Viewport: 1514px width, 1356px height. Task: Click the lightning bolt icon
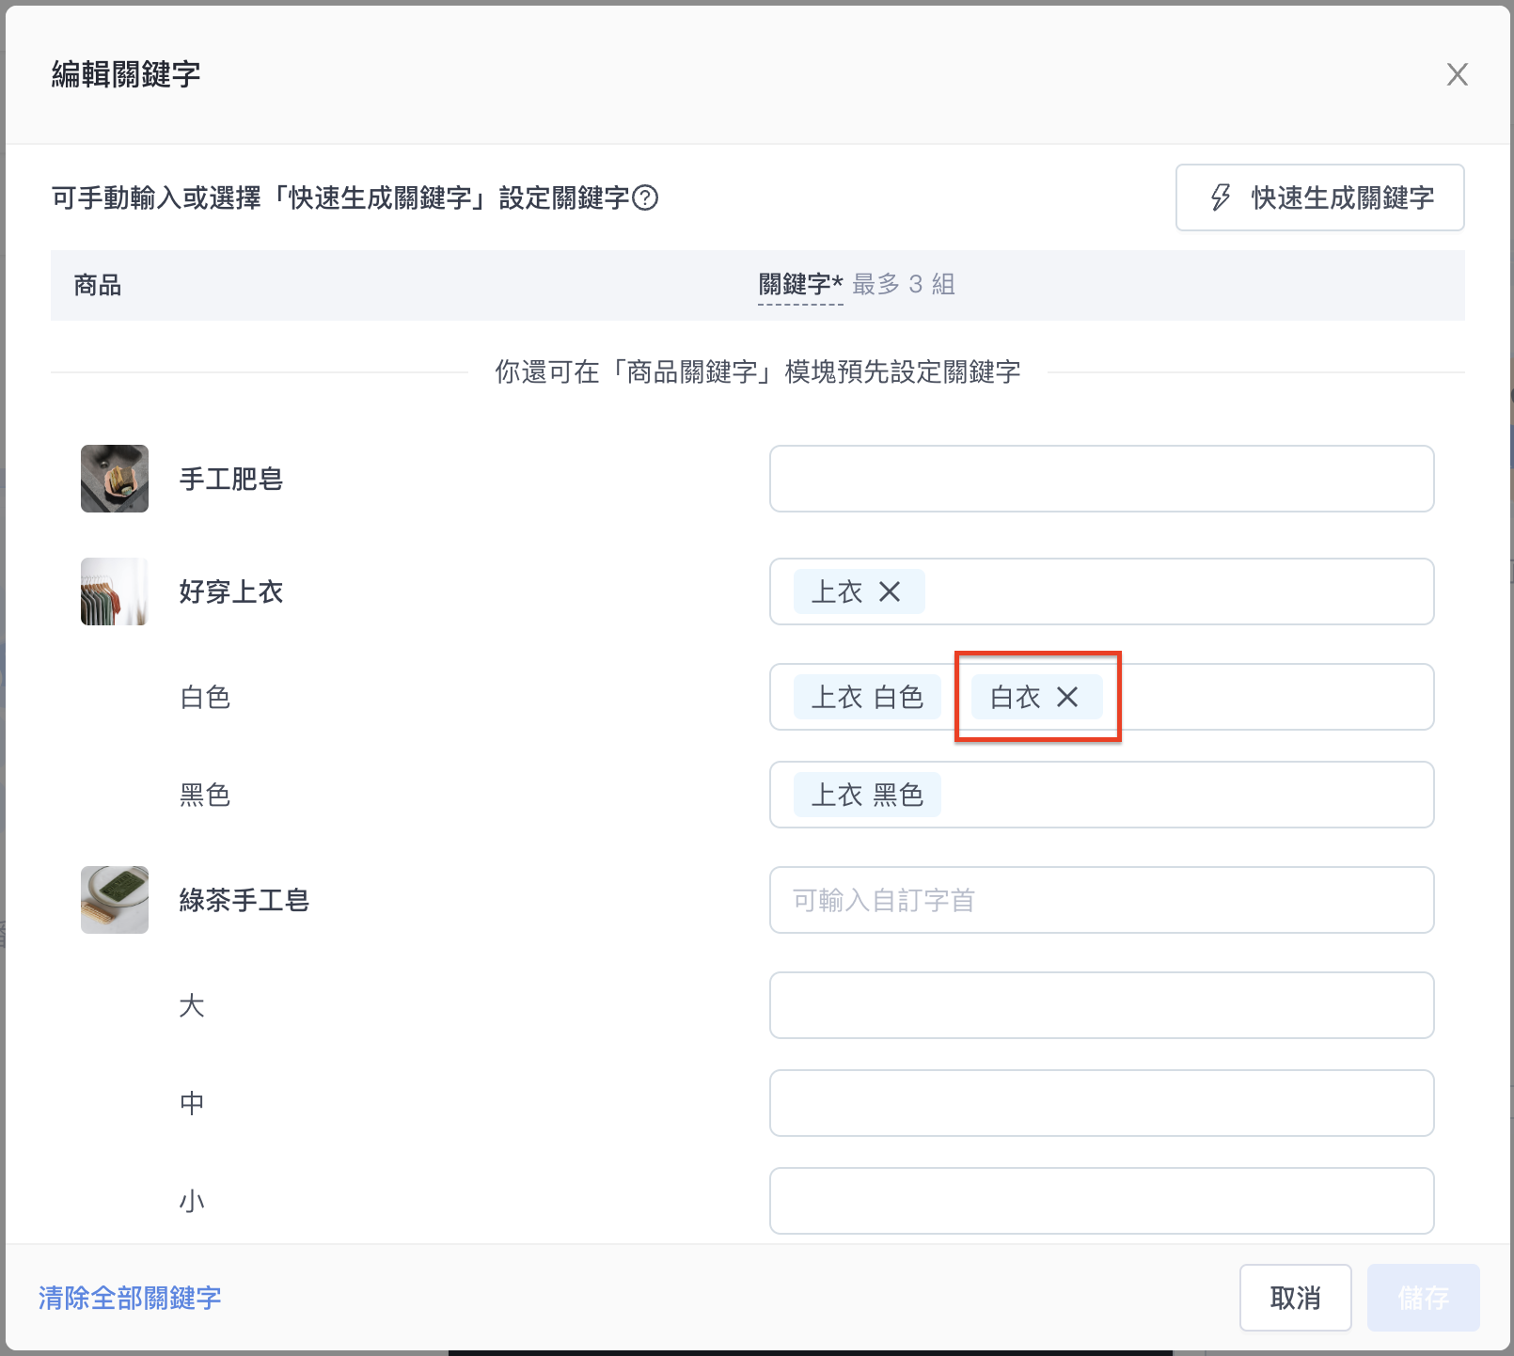click(1221, 197)
